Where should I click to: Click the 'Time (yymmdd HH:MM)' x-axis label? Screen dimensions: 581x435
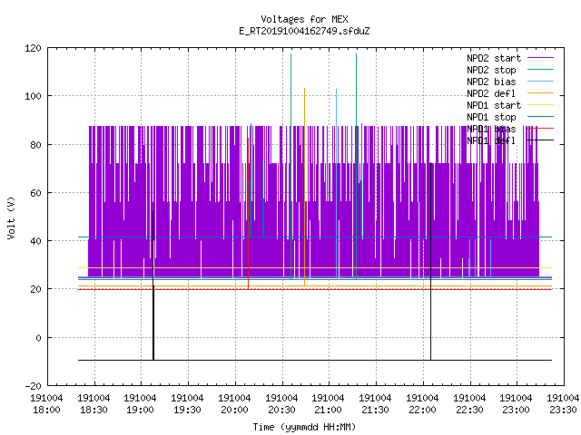tap(304, 427)
